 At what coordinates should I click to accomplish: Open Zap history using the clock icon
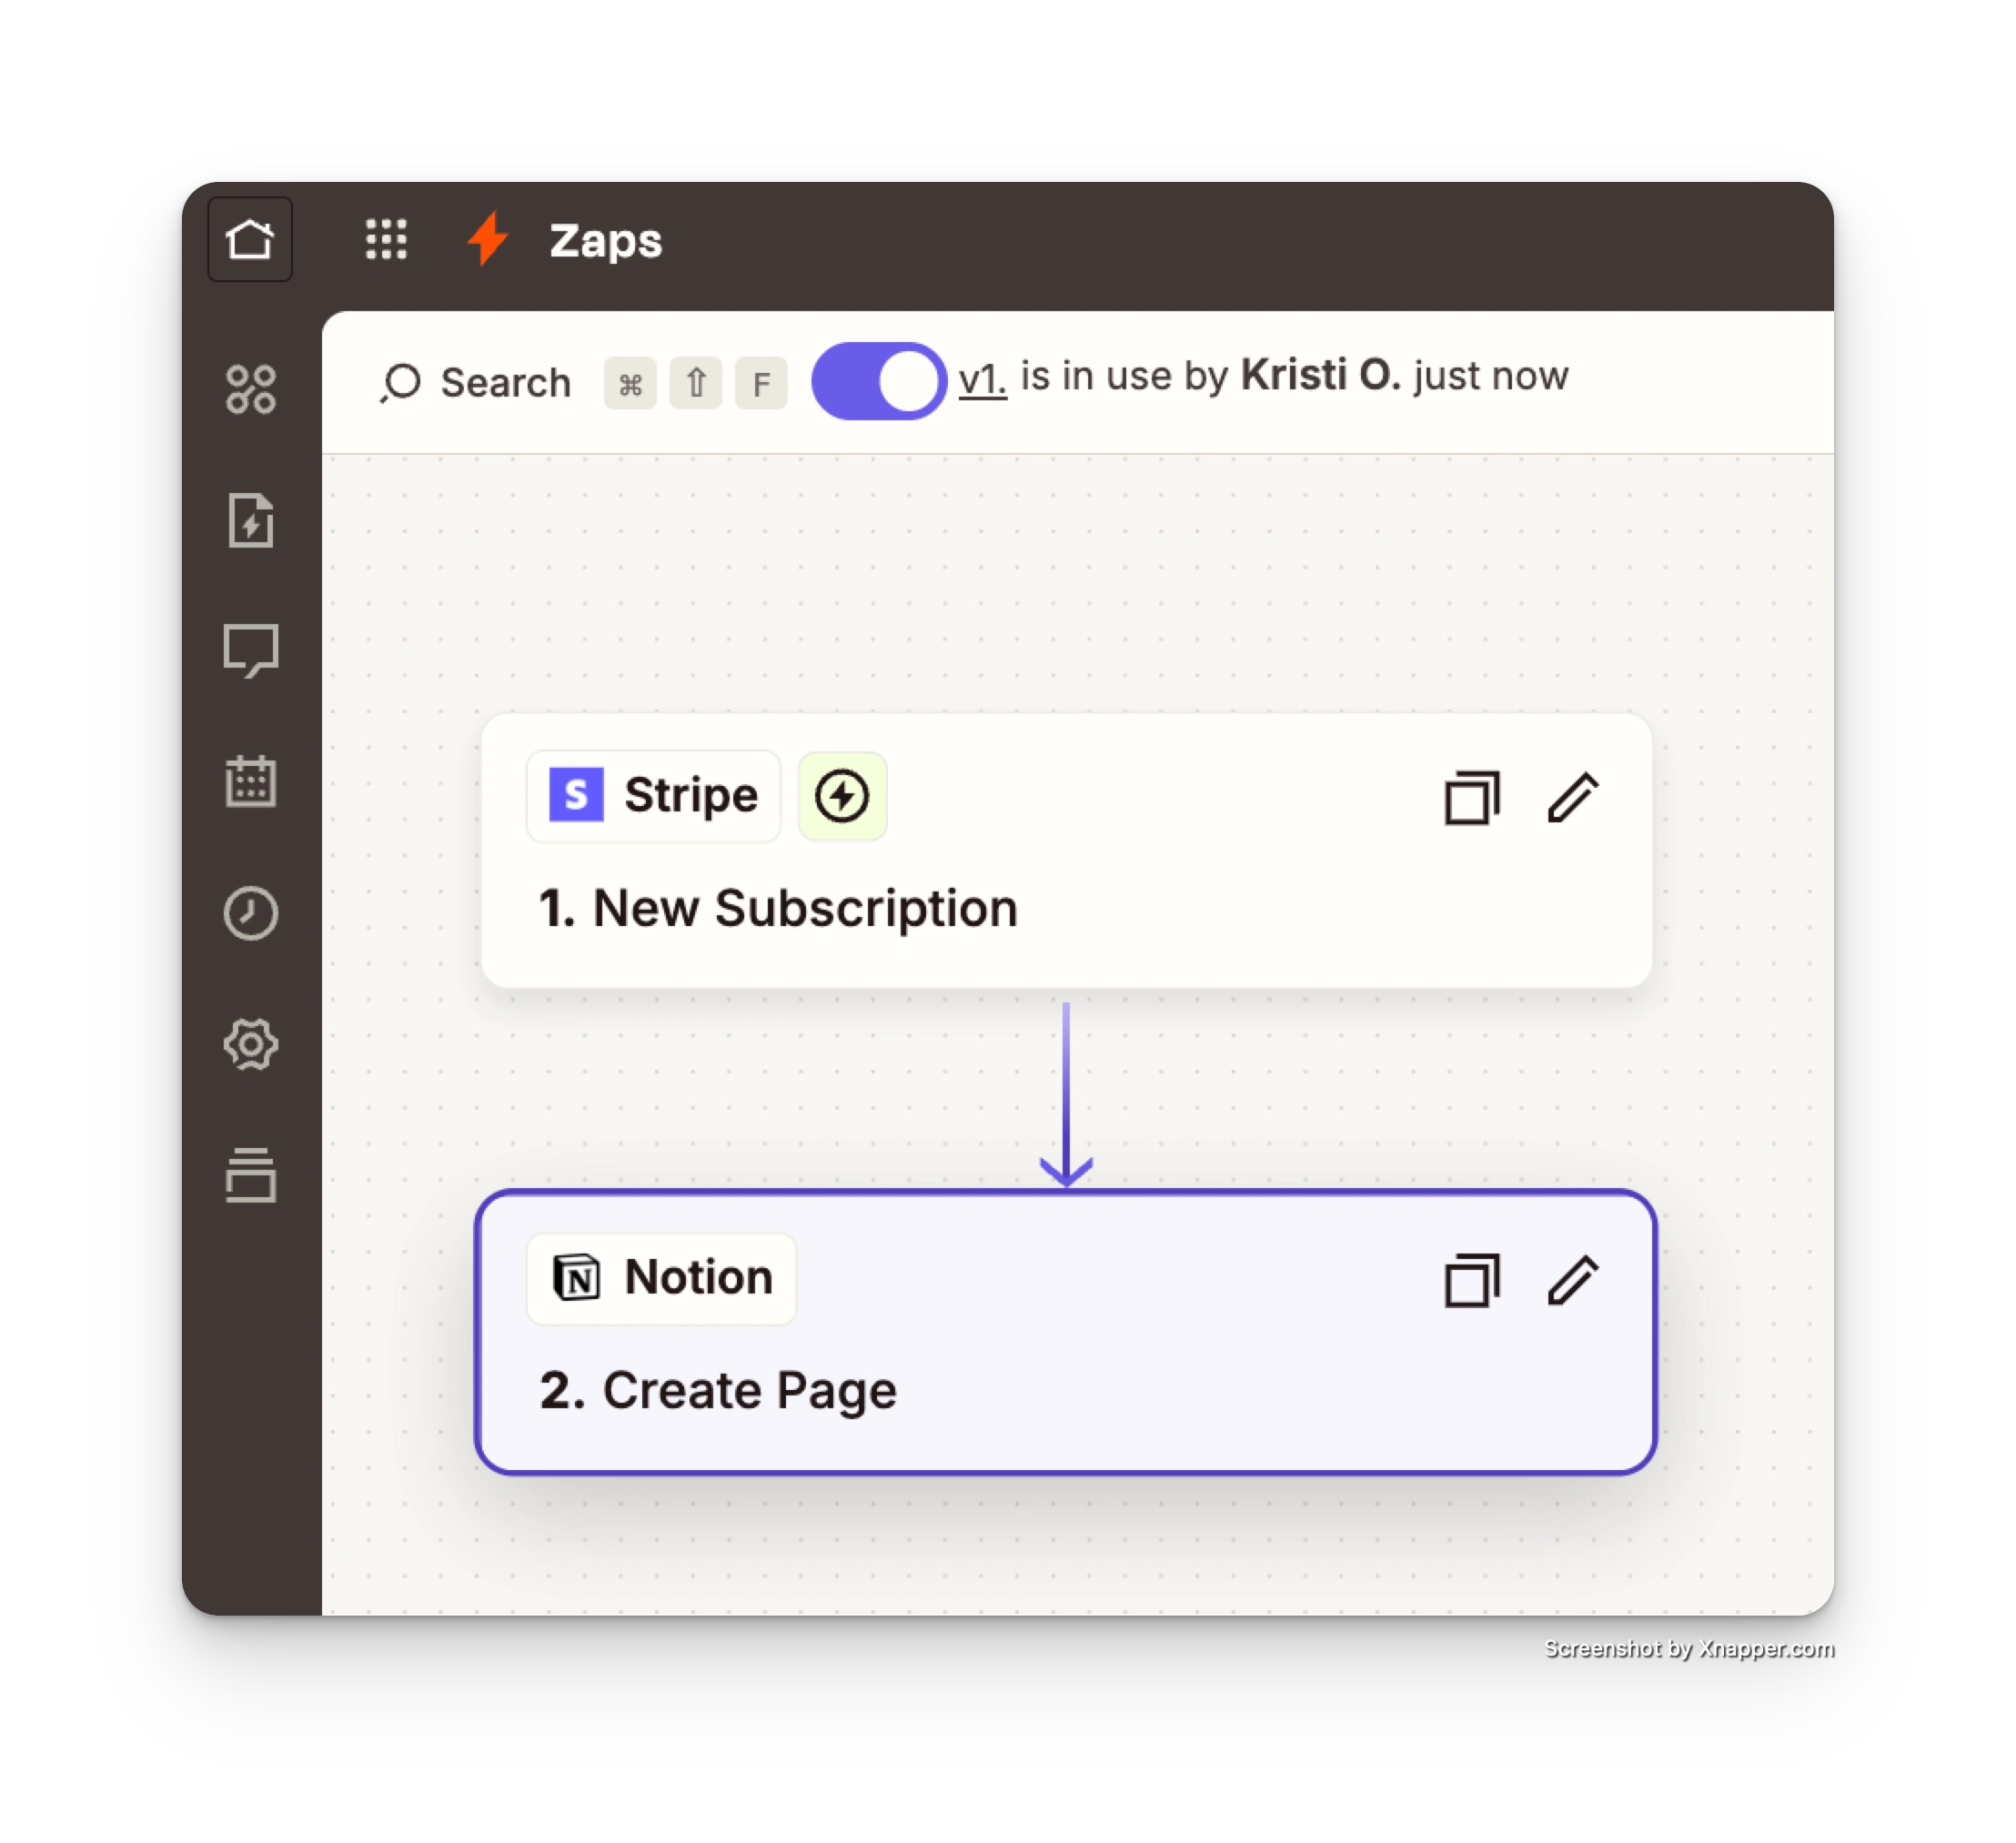point(250,913)
